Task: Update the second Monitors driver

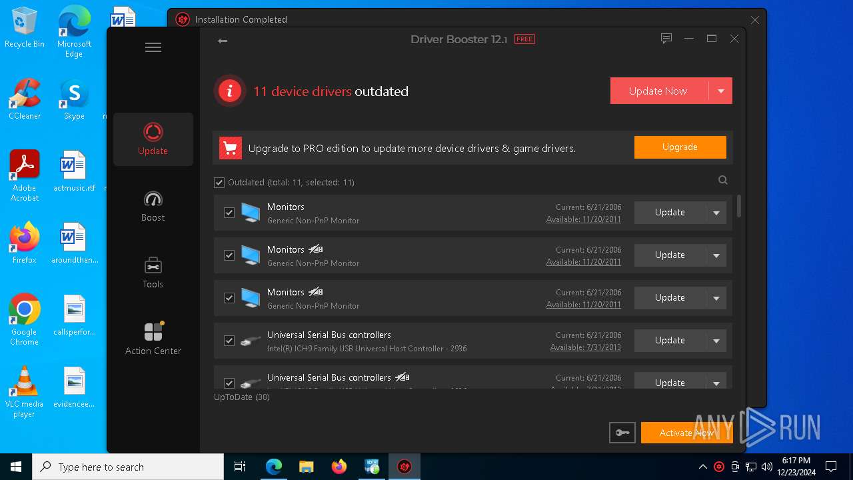Action: [x=670, y=255]
